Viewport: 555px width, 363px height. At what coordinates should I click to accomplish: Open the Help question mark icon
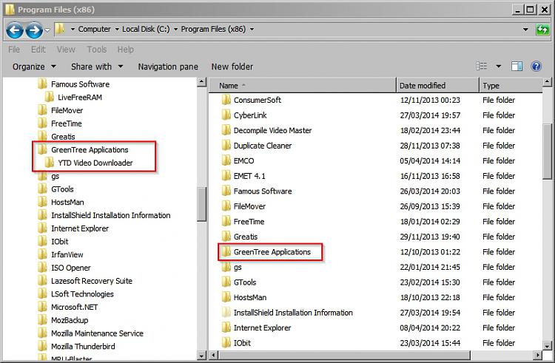click(536, 66)
